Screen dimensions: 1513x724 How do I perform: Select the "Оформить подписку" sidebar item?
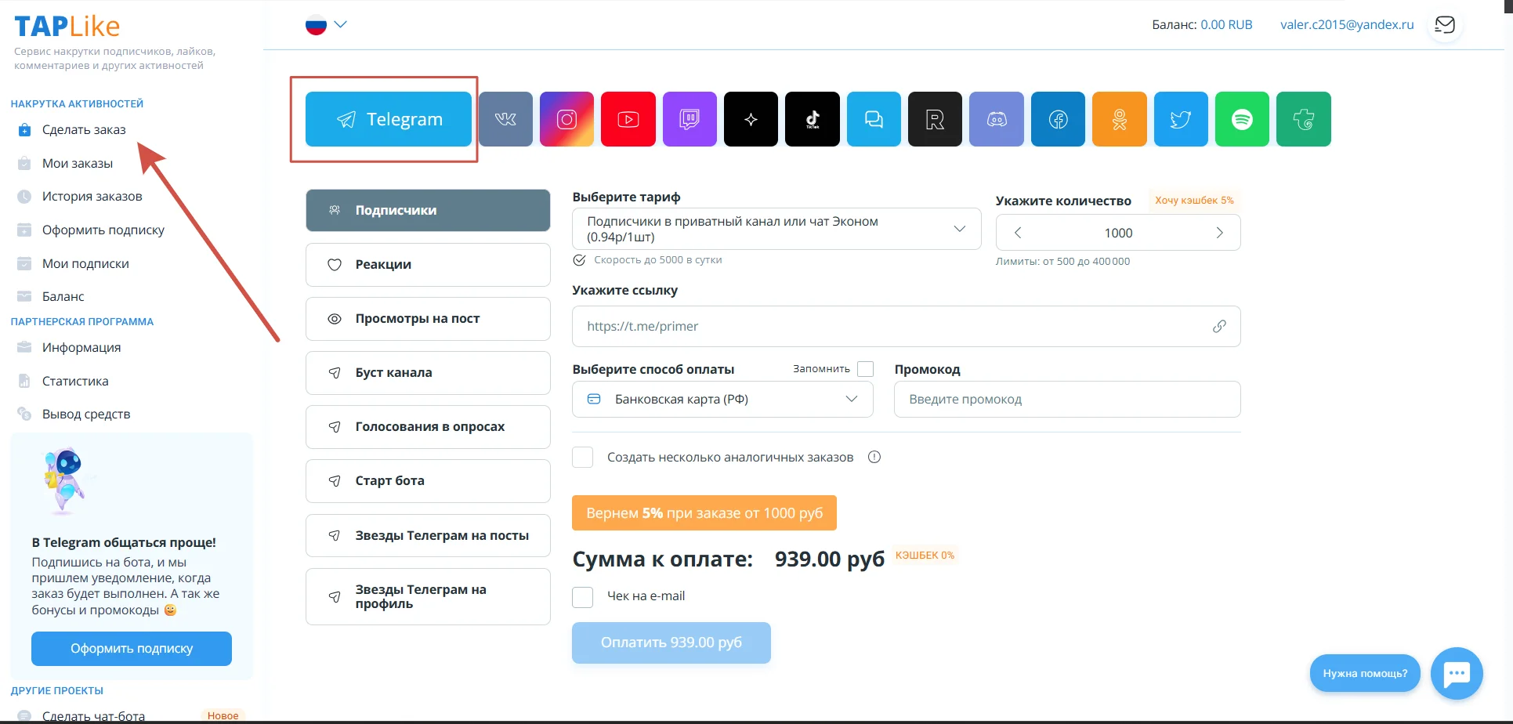[103, 230]
